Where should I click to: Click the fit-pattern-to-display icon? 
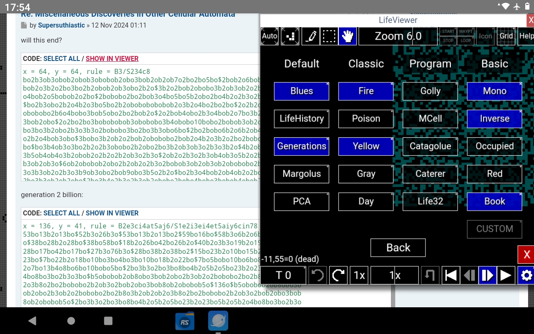click(290, 36)
